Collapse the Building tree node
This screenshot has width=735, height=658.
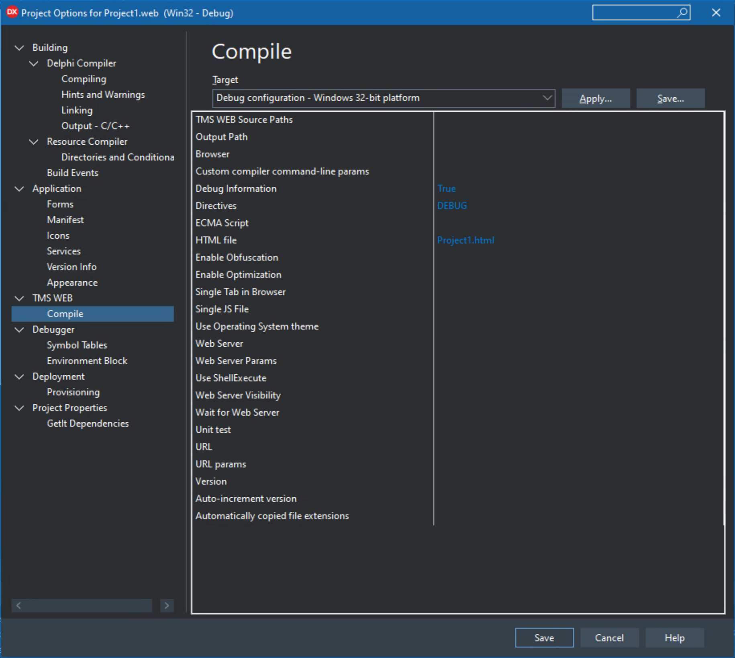coord(19,48)
